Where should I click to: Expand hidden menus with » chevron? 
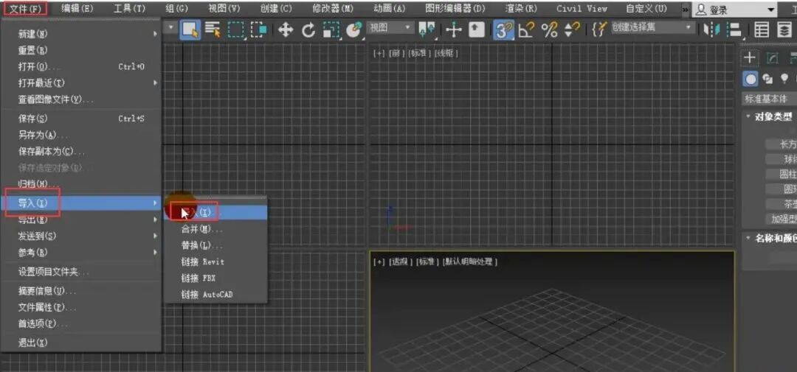click(685, 10)
